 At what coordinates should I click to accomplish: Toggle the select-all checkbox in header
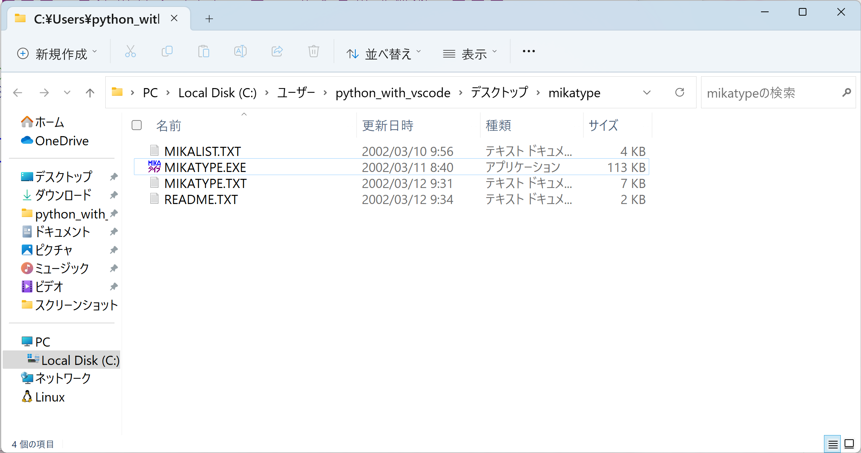pos(137,125)
